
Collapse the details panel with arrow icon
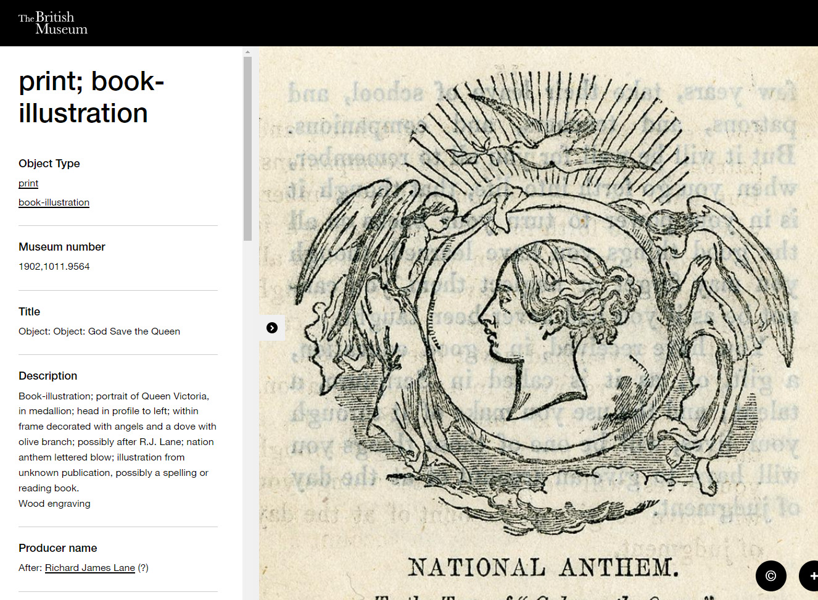(x=272, y=328)
